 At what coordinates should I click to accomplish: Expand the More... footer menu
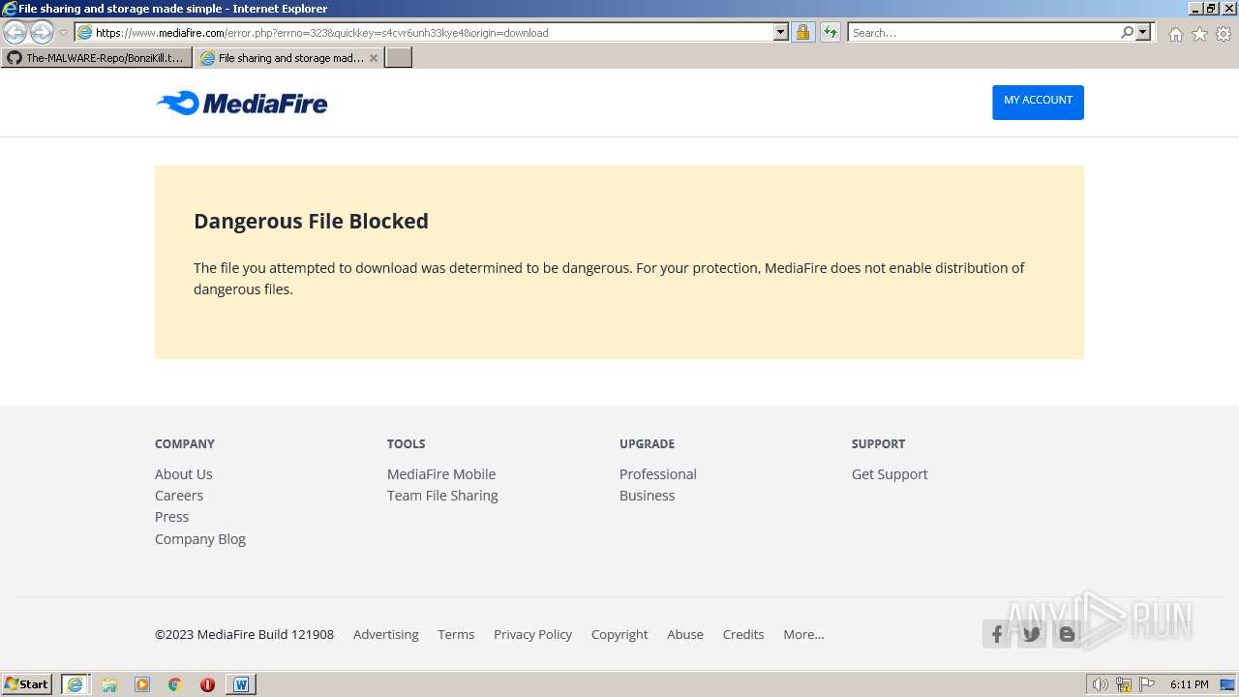[803, 634]
